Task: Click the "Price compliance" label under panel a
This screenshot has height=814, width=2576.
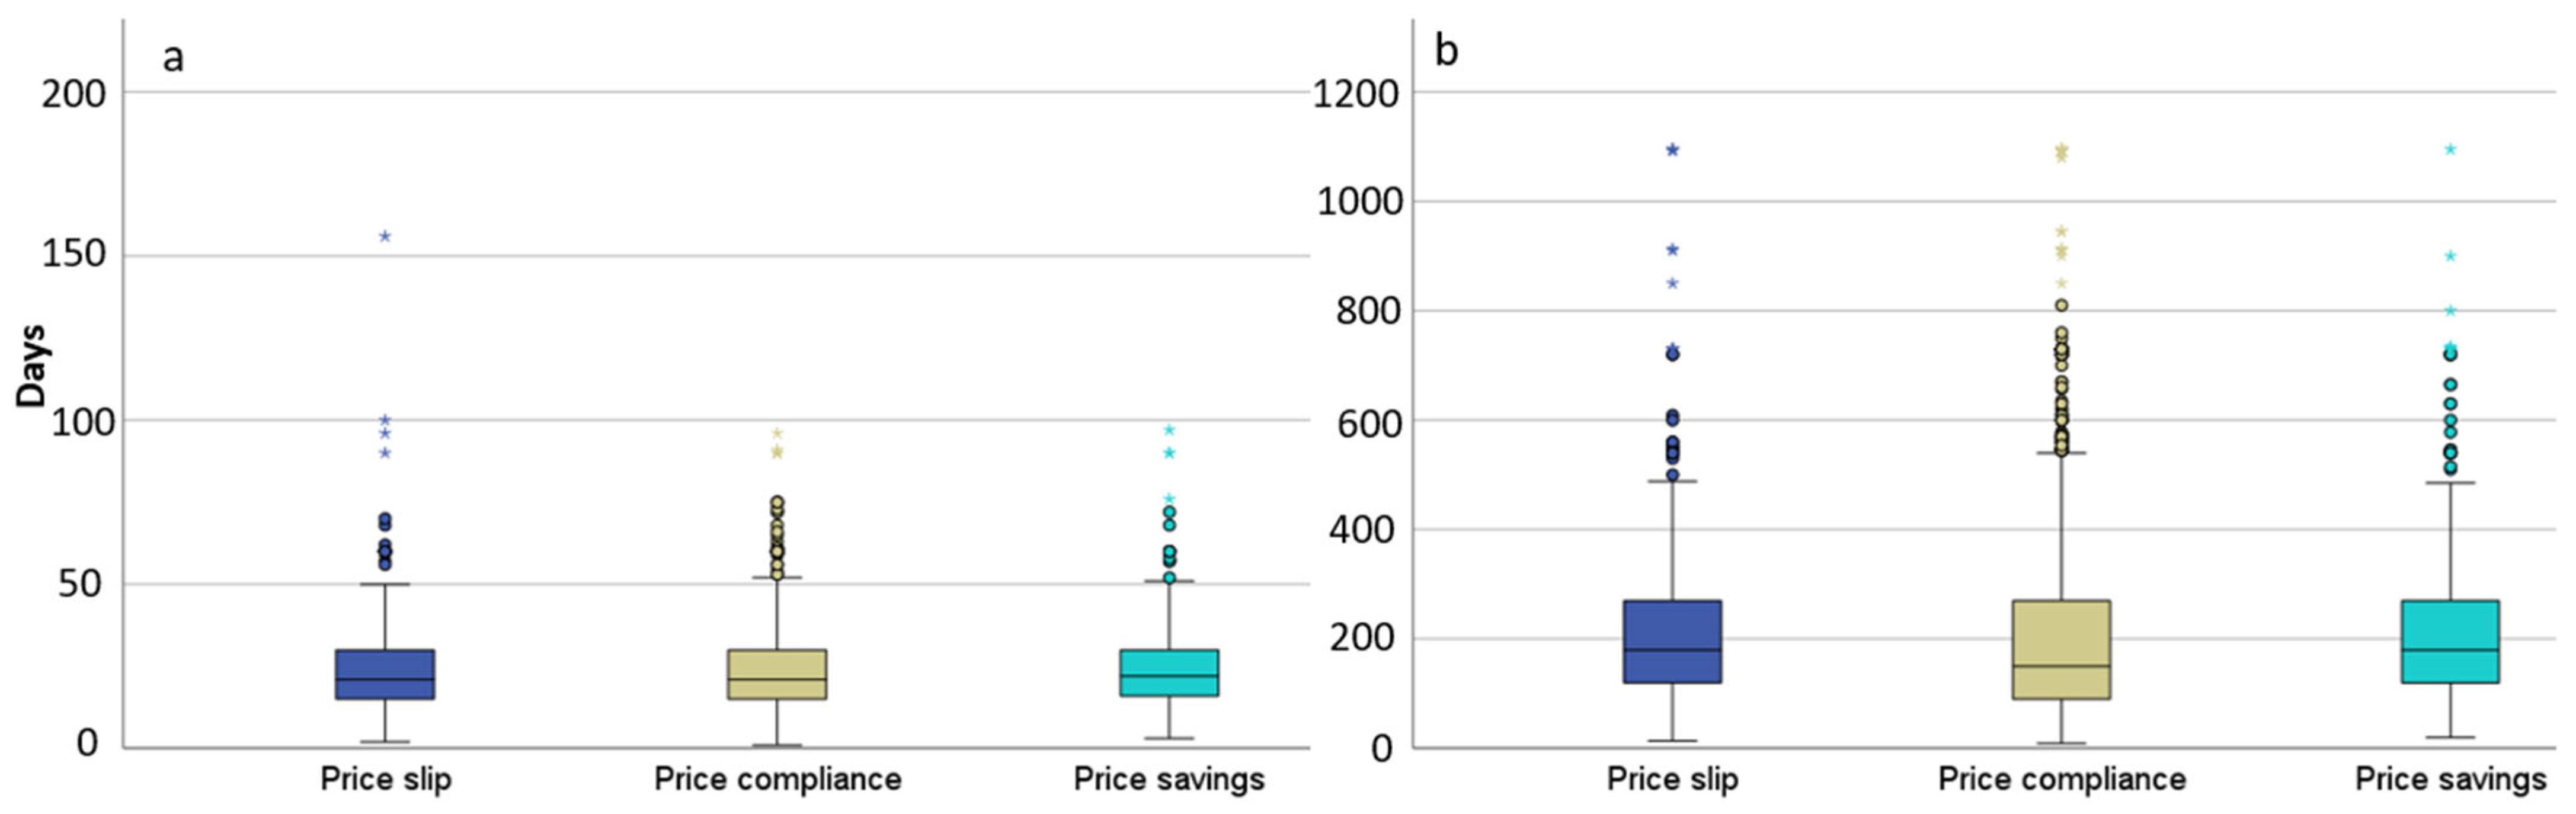Action: pyautogui.click(x=777, y=779)
